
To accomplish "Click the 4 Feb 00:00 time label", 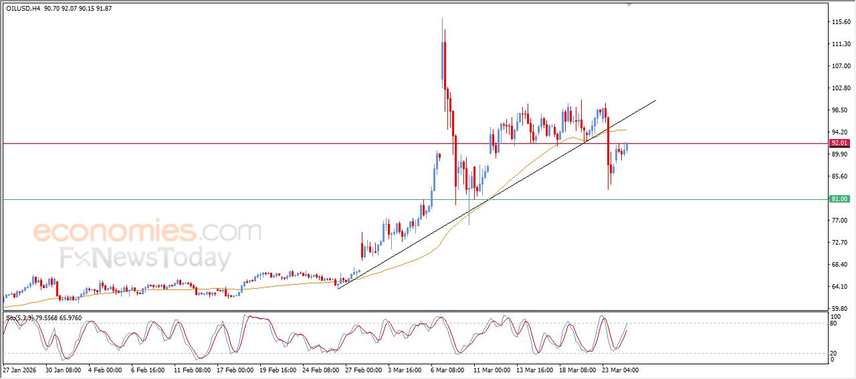I will click(105, 370).
